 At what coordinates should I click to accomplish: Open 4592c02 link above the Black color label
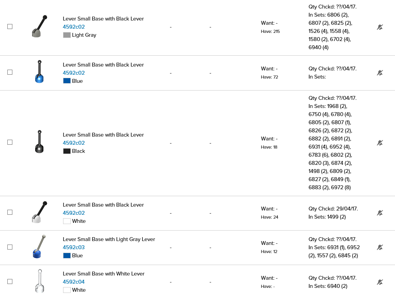pos(74,143)
